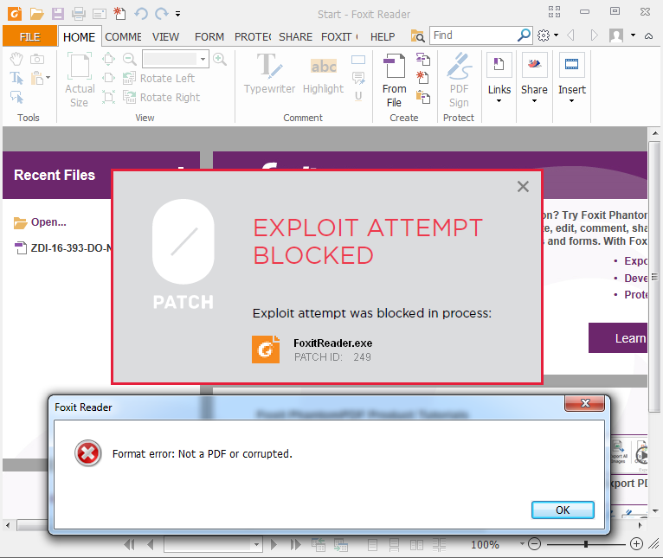This screenshot has height=558, width=663.
Task: Click OK in the Format error dialog
Action: pyautogui.click(x=563, y=510)
